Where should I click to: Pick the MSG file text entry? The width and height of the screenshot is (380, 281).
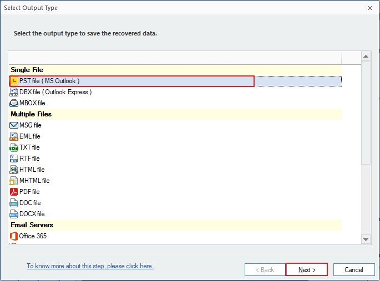(31, 125)
